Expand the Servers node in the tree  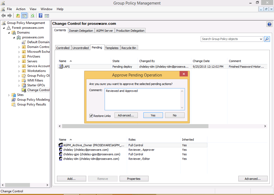click(x=19, y=62)
